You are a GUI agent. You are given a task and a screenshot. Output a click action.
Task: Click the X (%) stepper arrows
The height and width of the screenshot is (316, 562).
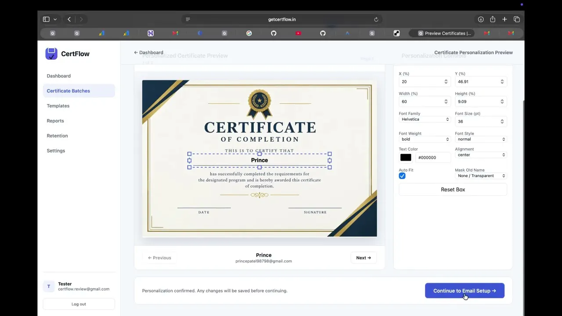(x=446, y=82)
